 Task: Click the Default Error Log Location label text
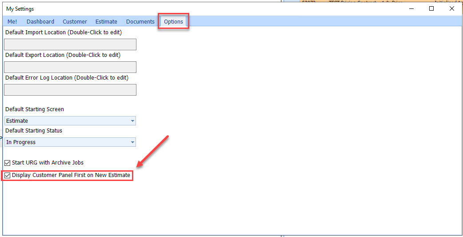point(67,78)
